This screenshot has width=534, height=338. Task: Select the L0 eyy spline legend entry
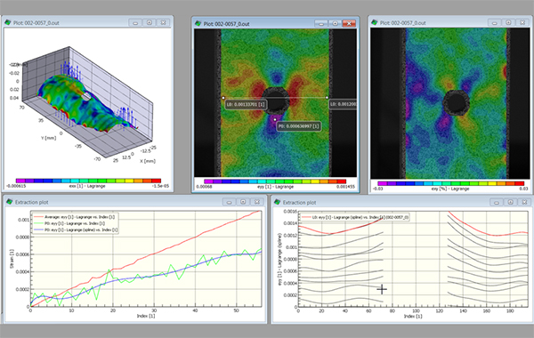click(x=355, y=217)
